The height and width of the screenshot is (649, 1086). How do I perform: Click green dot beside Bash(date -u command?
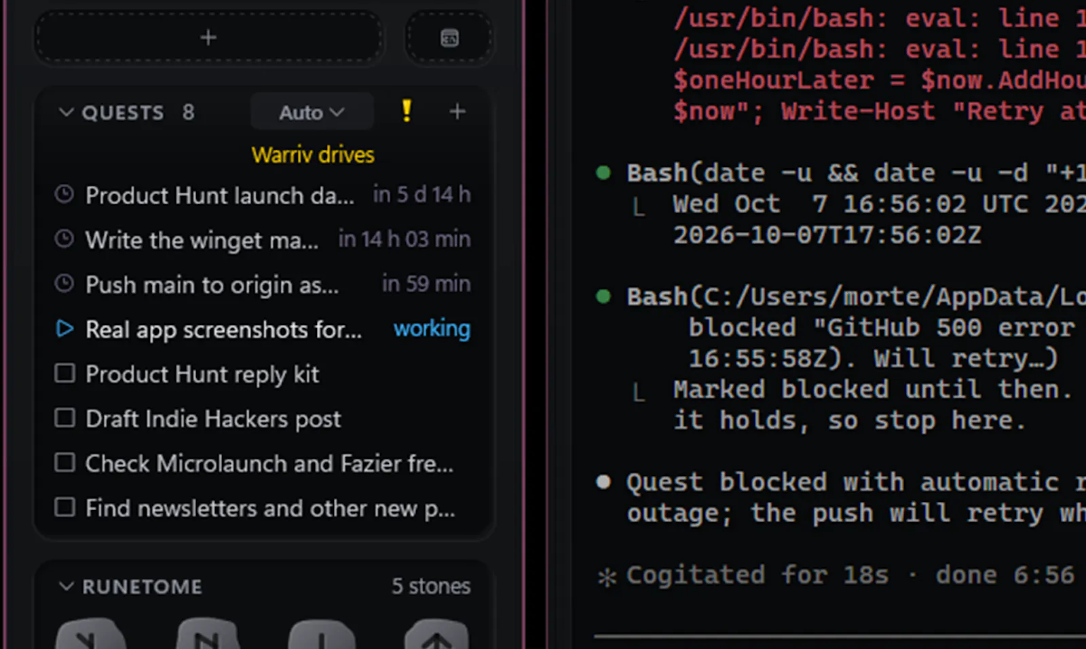coord(603,172)
